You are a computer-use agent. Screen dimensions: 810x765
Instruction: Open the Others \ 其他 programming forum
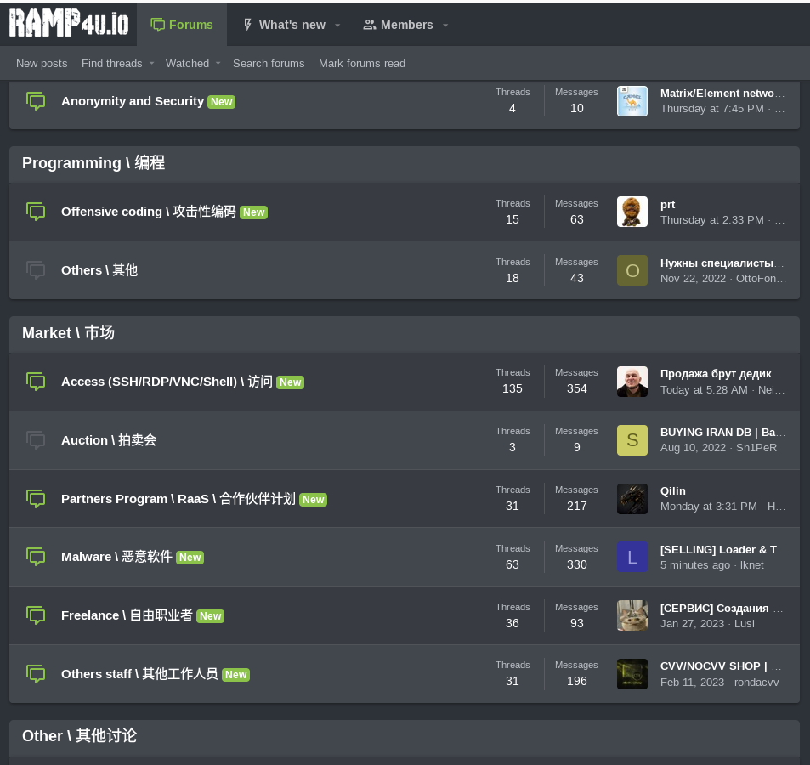pos(99,270)
